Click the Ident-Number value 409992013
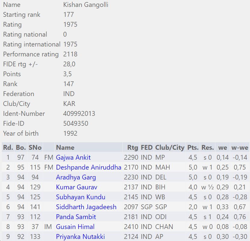 click(79, 113)
